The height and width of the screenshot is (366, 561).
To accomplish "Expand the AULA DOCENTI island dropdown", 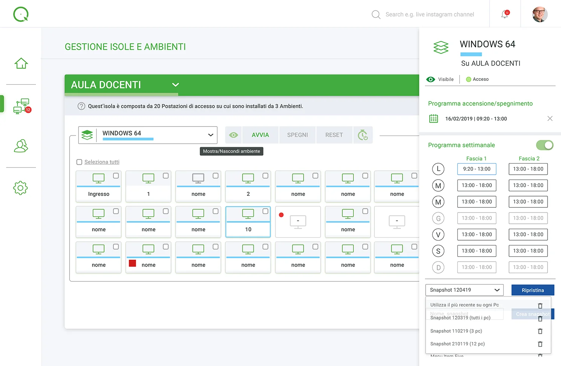I will 175,85.
